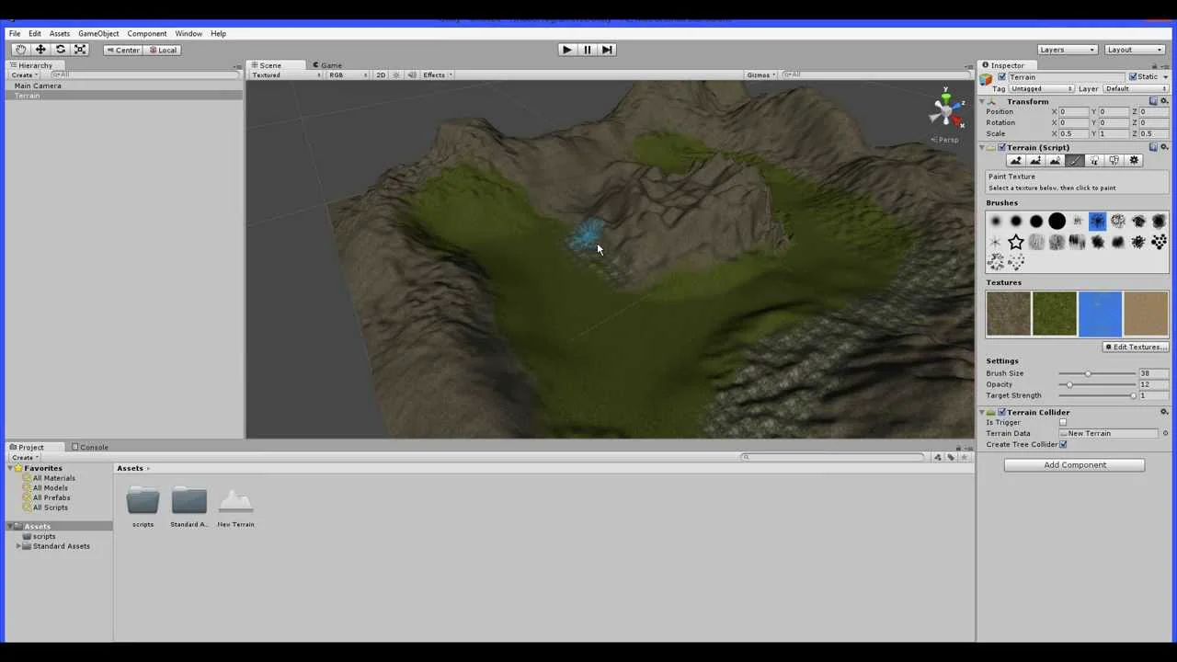
Task: Open the Tag dropdown
Action: [x=1041, y=89]
